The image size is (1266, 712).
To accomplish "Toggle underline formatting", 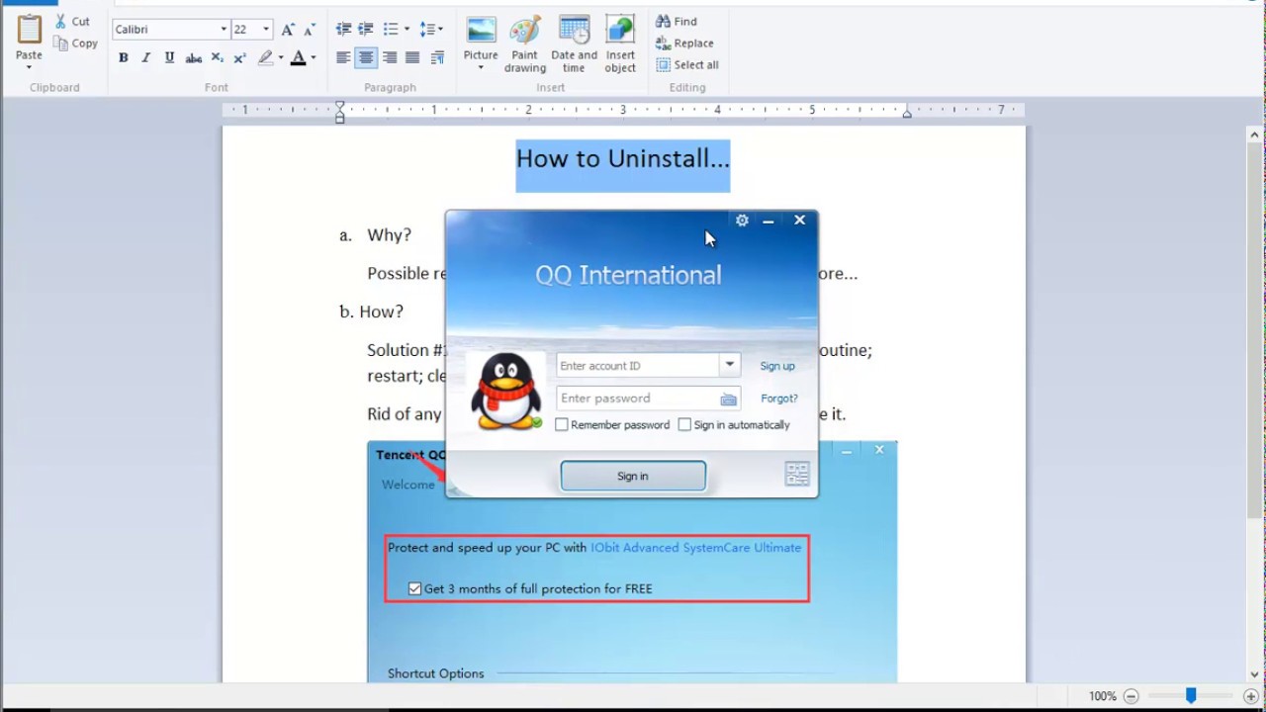I will coord(169,58).
